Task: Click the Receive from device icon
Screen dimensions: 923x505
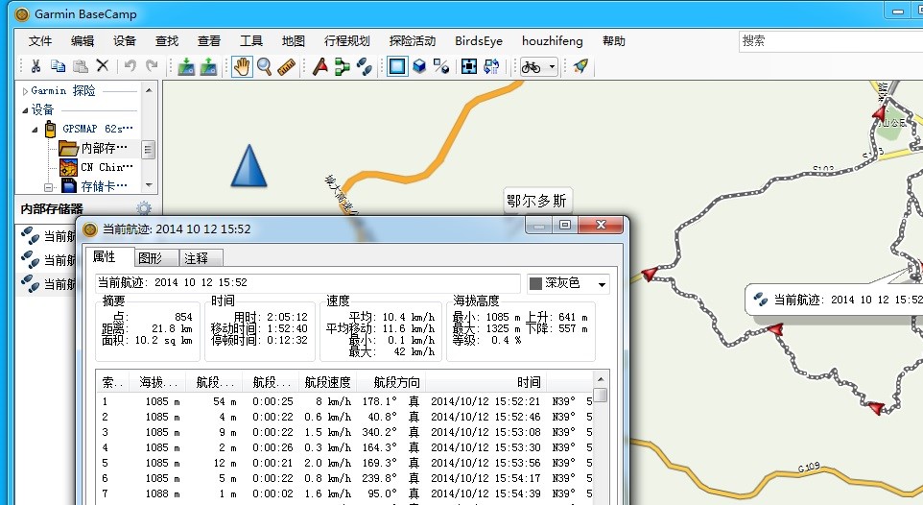Action: coord(208,66)
